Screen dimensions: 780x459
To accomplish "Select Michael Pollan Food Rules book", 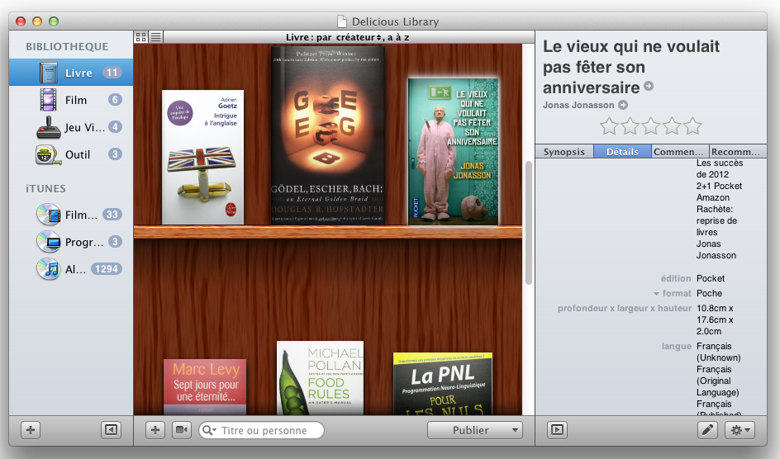I will (321, 378).
